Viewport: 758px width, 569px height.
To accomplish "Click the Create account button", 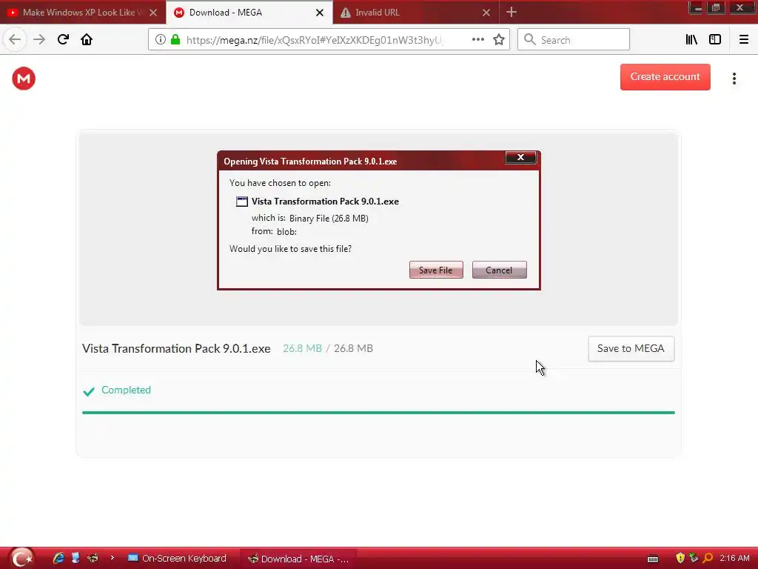I will pos(665,77).
